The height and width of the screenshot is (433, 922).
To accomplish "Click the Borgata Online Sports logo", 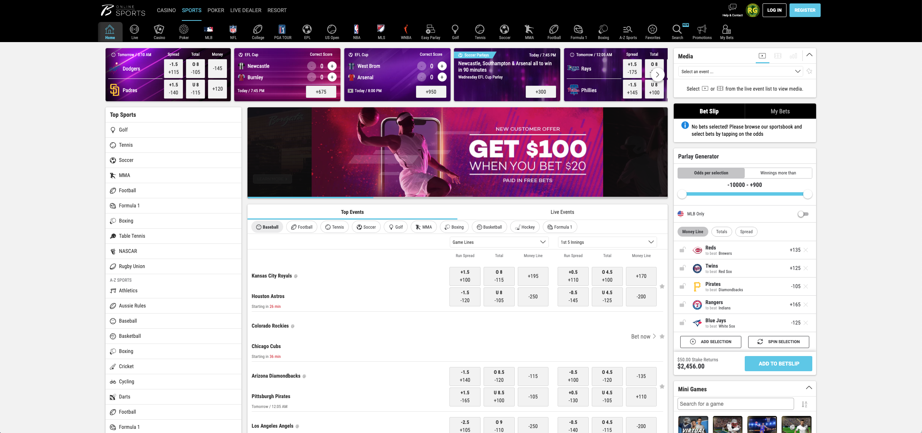I will point(123,10).
